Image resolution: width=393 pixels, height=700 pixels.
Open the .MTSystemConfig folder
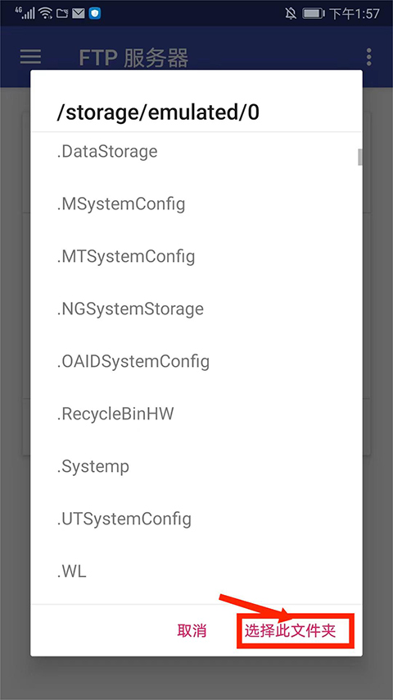click(x=196, y=257)
